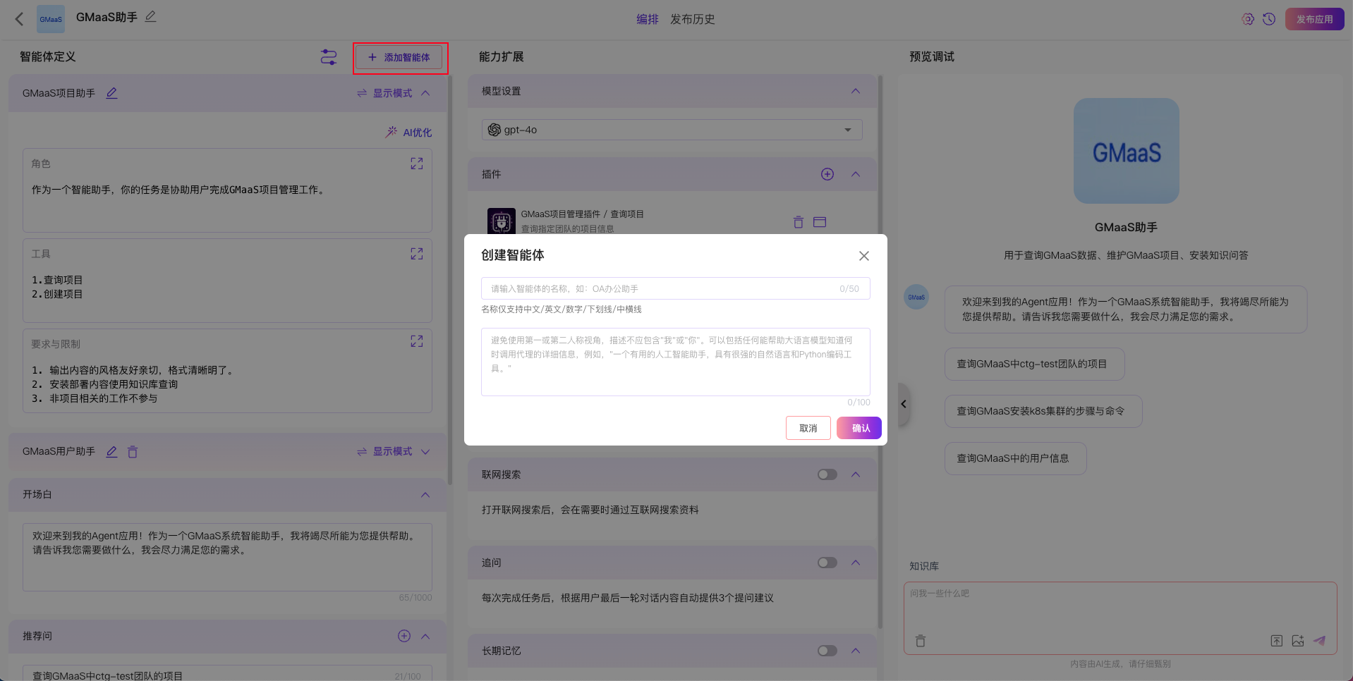The height and width of the screenshot is (681, 1353).
Task: Select suggestion 查询GMaaS中ctg-test团队的项目 in preview
Action: coord(1034,364)
